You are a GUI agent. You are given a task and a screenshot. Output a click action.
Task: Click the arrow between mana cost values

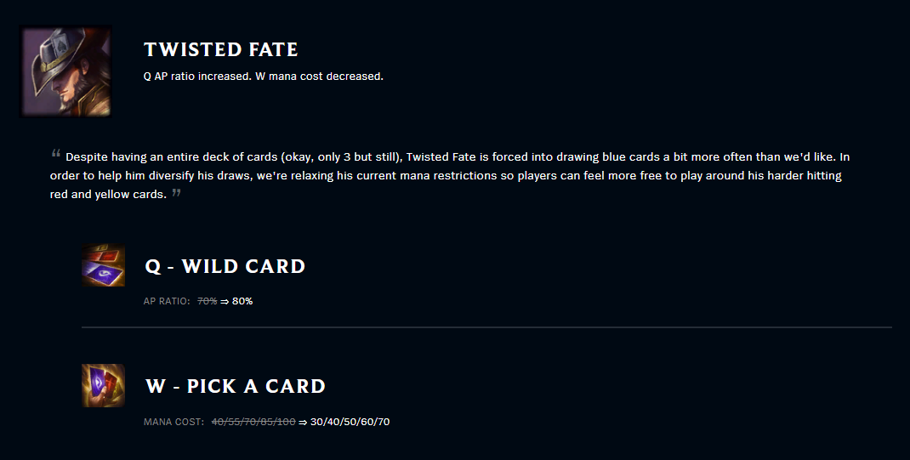pyautogui.click(x=303, y=422)
